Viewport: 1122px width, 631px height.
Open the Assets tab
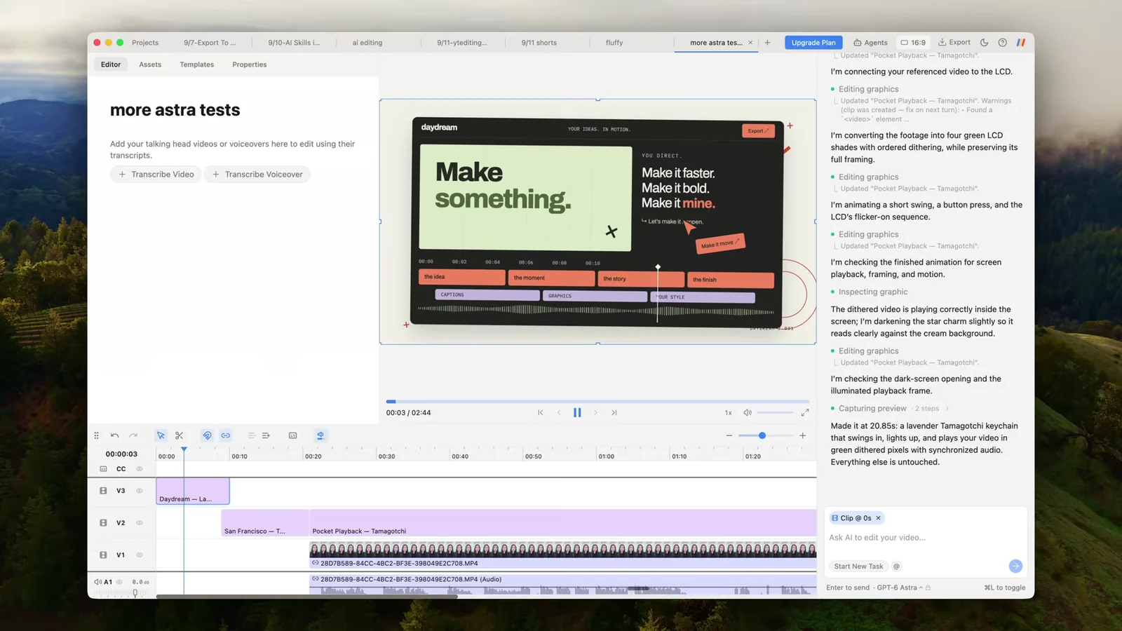pyautogui.click(x=150, y=65)
